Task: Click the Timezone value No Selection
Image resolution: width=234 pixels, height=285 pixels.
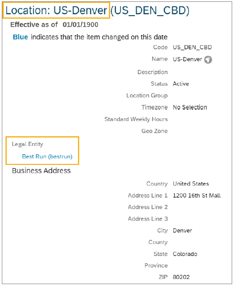Action: point(190,107)
